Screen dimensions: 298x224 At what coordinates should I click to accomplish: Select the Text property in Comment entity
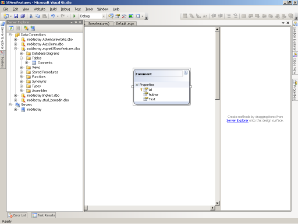[152, 99]
